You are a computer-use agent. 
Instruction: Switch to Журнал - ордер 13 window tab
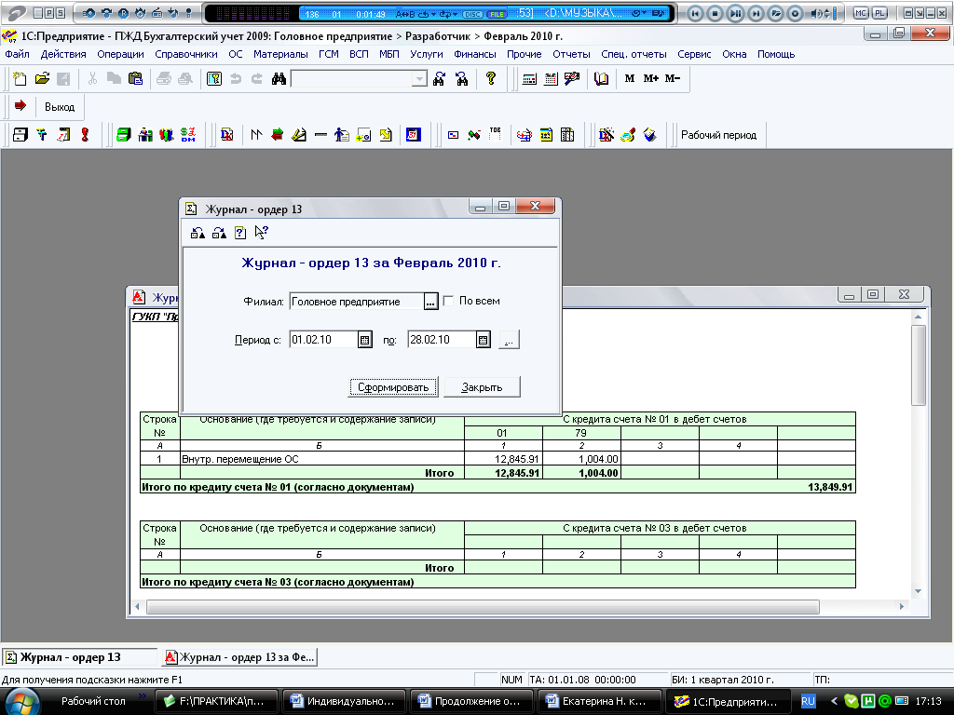[80, 657]
